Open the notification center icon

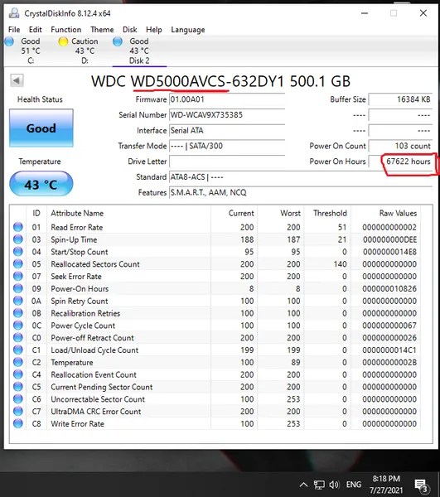coord(422,485)
